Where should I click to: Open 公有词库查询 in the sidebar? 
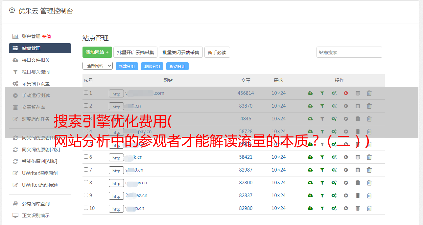(x=36, y=204)
